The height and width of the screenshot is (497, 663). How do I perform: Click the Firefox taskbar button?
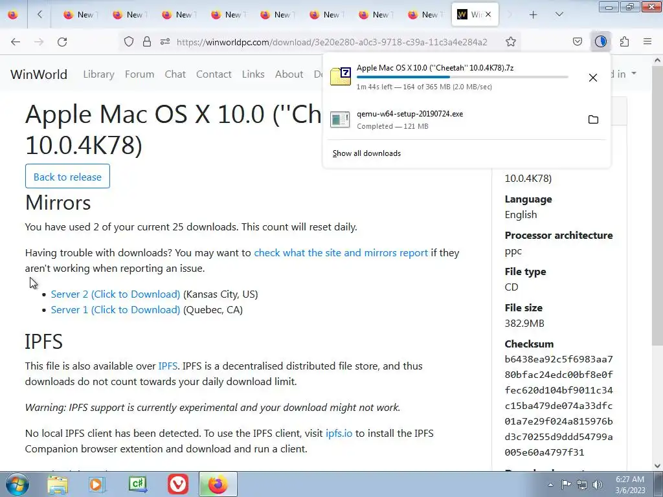(218, 484)
